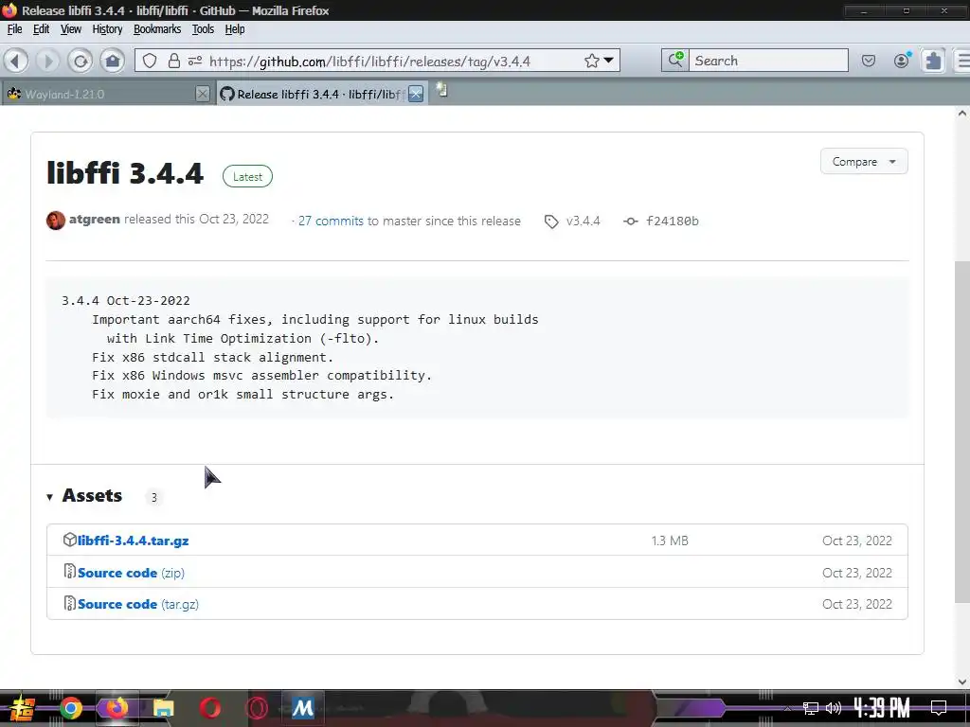
Task: Click the Assets count badge 3
Action: [x=154, y=497]
